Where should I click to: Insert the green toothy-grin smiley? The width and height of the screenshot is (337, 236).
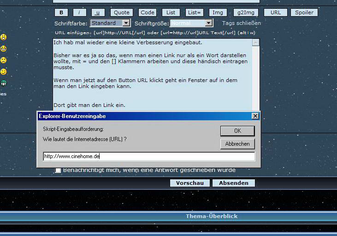[3, 83]
